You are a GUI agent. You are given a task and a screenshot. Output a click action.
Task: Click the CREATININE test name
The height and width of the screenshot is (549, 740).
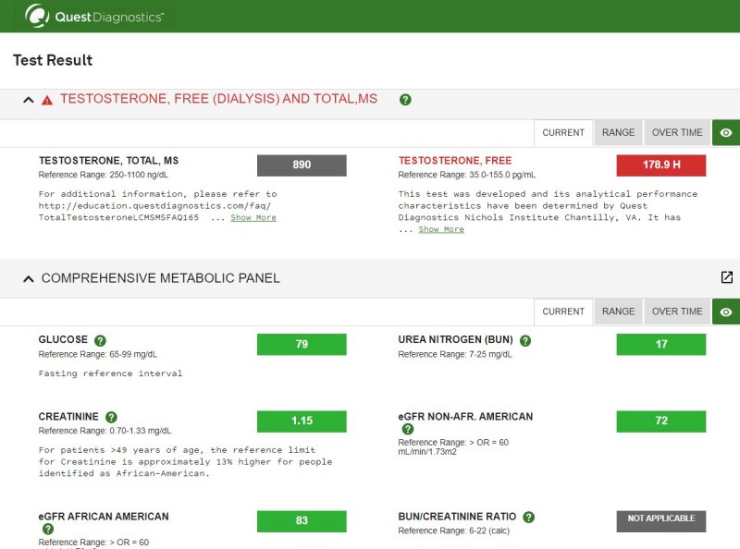68,417
